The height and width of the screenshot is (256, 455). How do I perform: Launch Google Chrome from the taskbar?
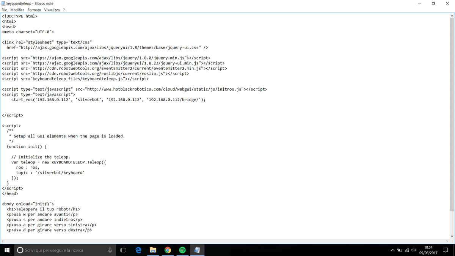pyautogui.click(x=168, y=250)
